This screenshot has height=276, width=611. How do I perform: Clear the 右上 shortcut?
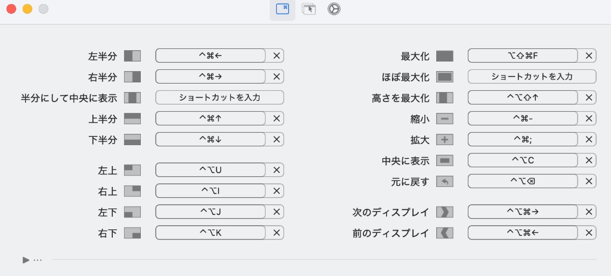click(276, 191)
